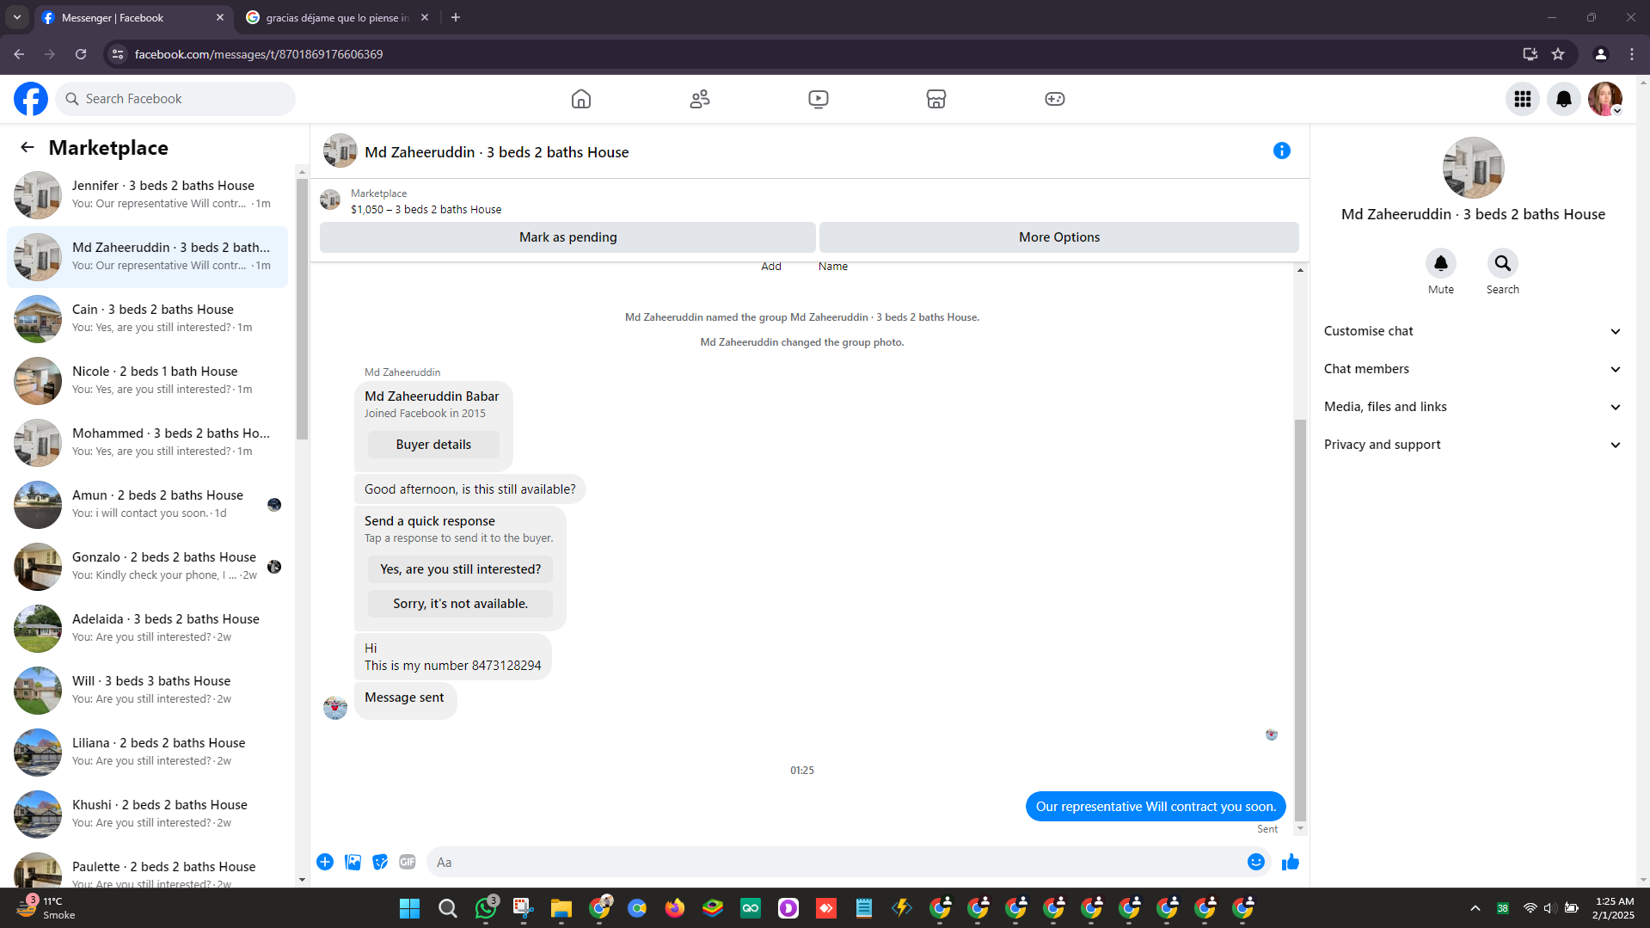
Task: Expand Customise chat section
Action: (x=1473, y=331)
